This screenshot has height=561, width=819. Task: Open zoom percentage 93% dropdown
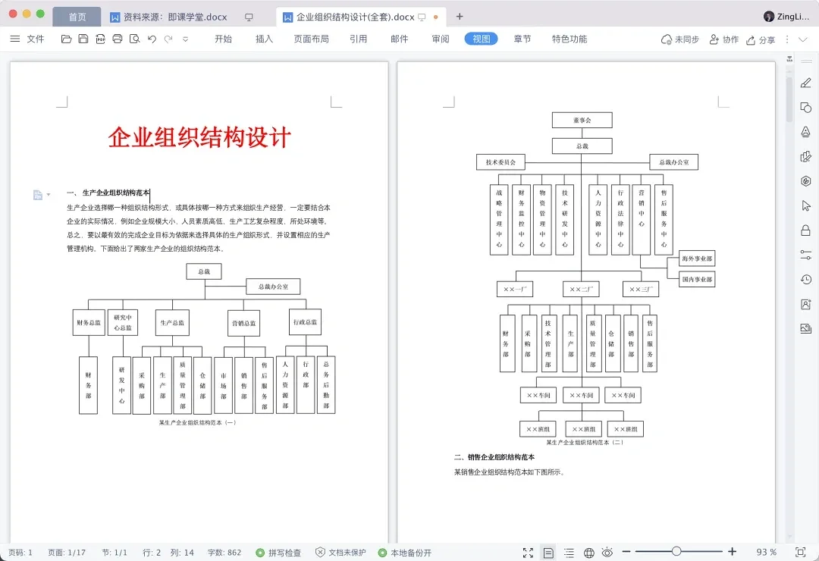coord(765,553)
